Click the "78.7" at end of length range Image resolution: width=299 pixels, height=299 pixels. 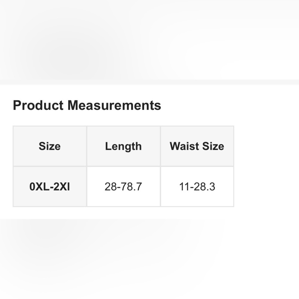[x=131, y=187]
